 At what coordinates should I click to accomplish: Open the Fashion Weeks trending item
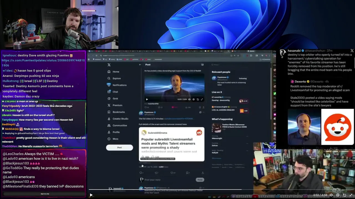pos(230,127)
